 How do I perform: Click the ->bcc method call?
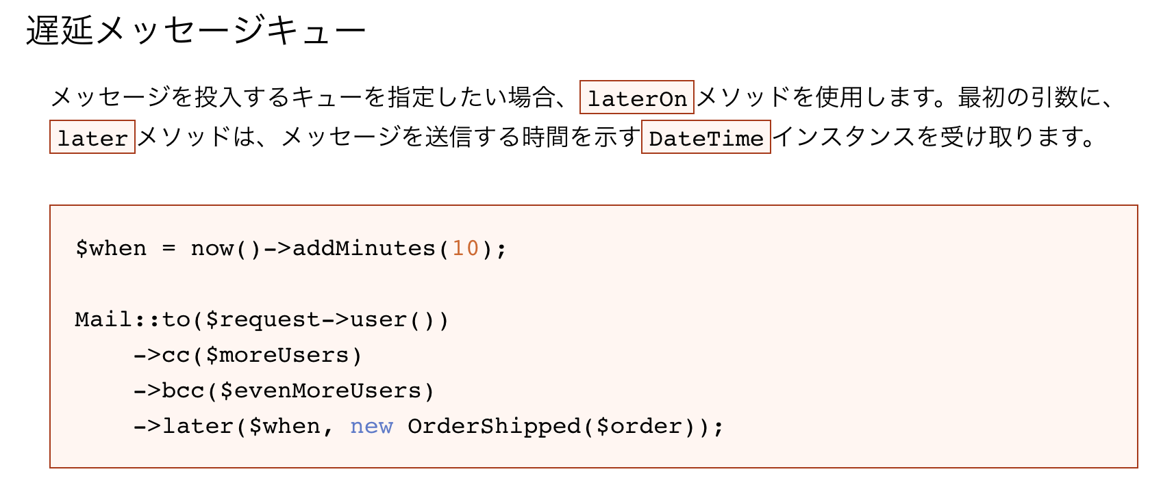(168, 391)
